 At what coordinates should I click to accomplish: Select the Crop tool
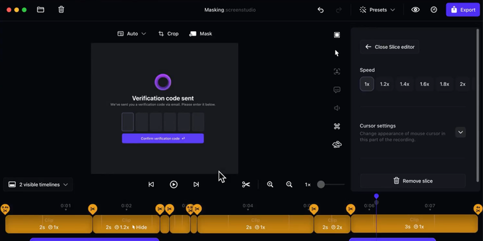coord(168,34)
